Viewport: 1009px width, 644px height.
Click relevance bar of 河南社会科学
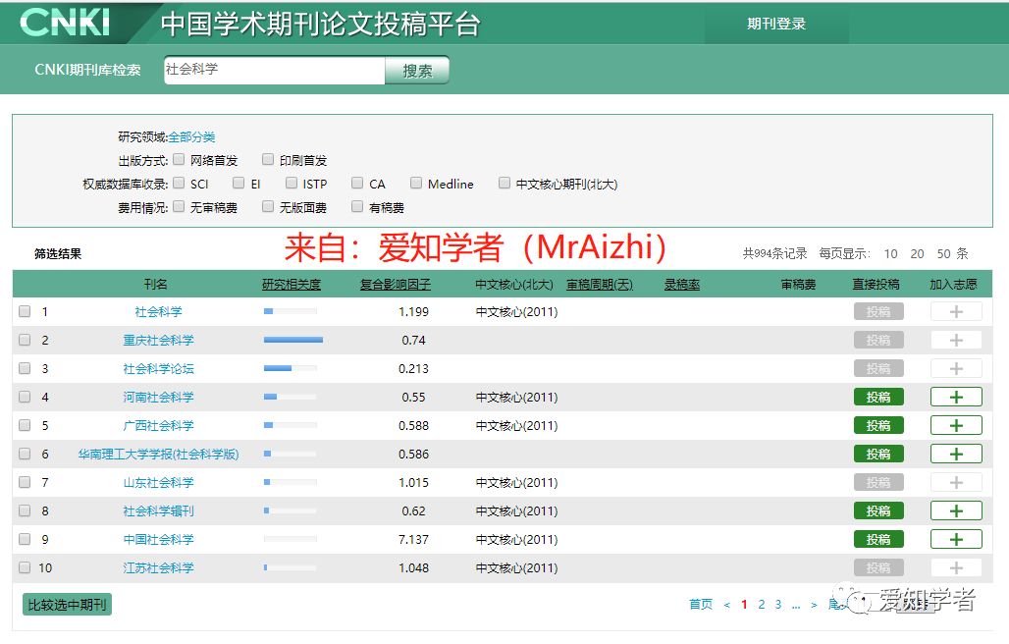pos(291,397)
